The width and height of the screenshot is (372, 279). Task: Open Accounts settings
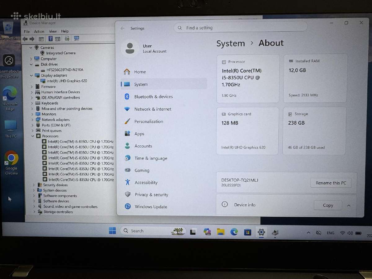tap(138, 146)
